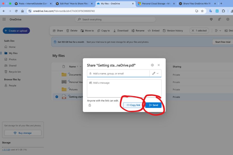The width and height of the screenshot is (233, 155).
Task: Switch to the Edit Post browser tab
Action: coord(74,4)
